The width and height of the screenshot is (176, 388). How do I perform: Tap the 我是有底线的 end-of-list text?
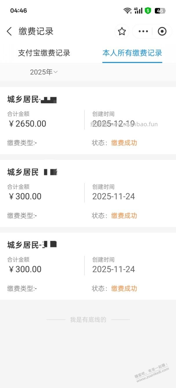click(x=88, y=319)
